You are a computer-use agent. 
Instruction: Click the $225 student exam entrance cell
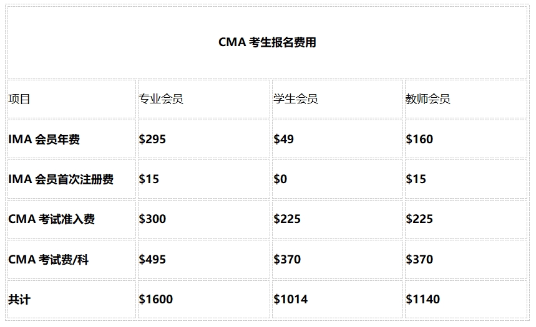[x=287, y=219]
